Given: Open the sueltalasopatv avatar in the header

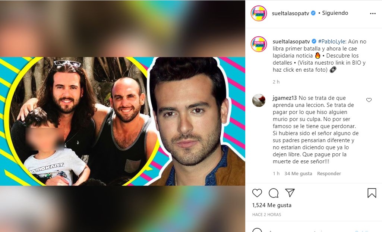Looking at the screenshot, I should (259, 13).
